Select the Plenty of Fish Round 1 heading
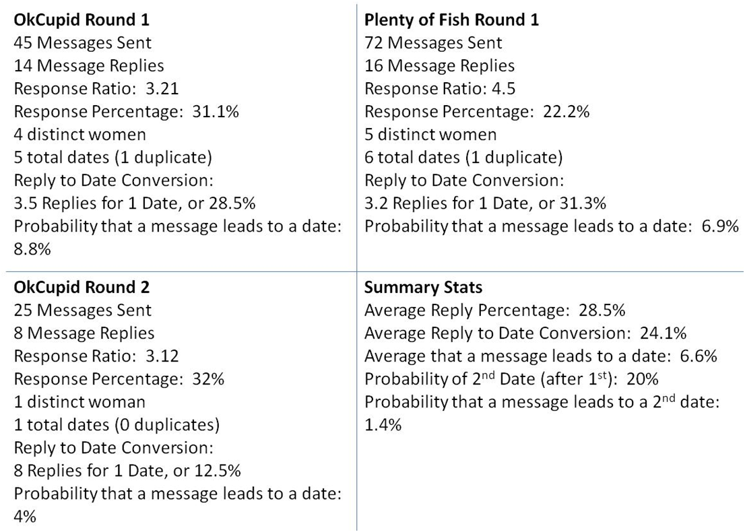 [451, 20]
